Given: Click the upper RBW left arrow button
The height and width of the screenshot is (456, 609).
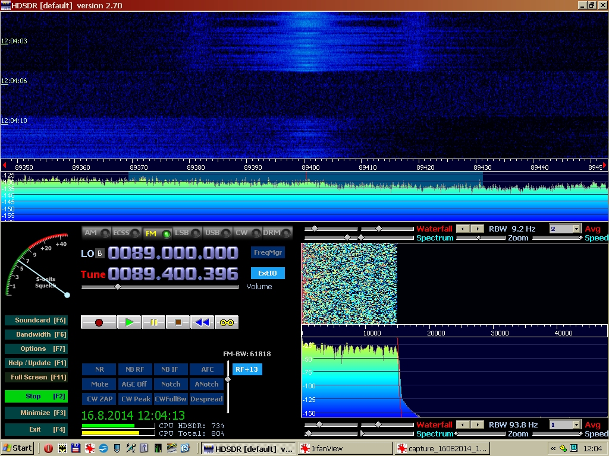Looking at the screenshot, I should (x=463, y=229).
